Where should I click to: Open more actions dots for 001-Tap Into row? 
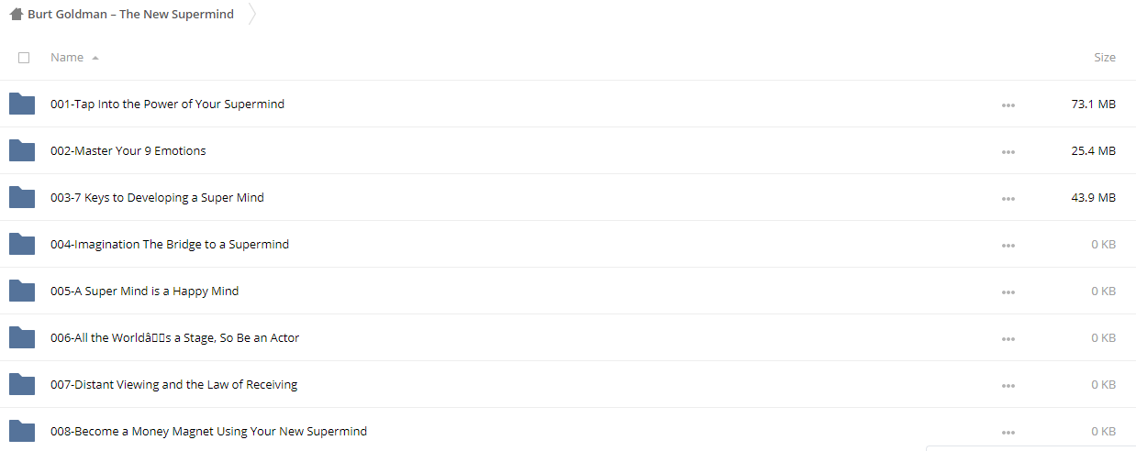(1008, 105)
